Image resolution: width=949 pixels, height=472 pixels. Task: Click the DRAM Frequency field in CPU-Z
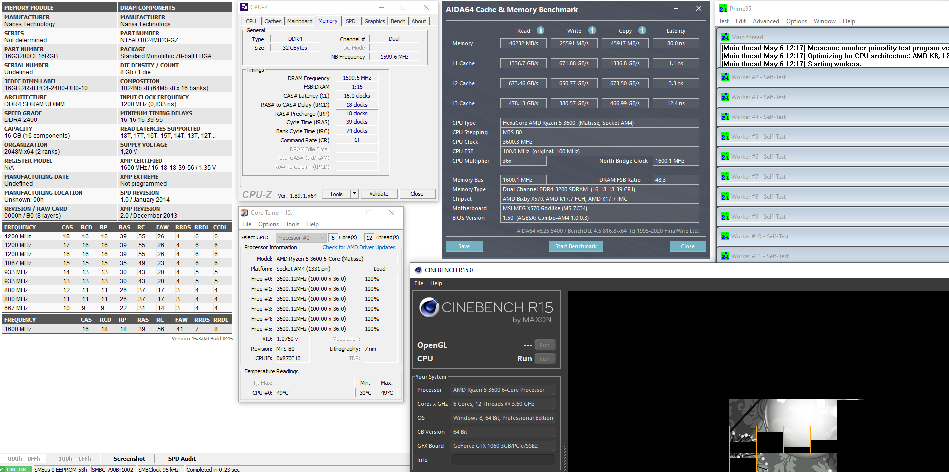point(357,78)
